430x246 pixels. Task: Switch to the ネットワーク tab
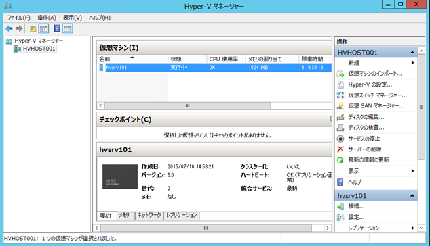[x=149, y=216]
